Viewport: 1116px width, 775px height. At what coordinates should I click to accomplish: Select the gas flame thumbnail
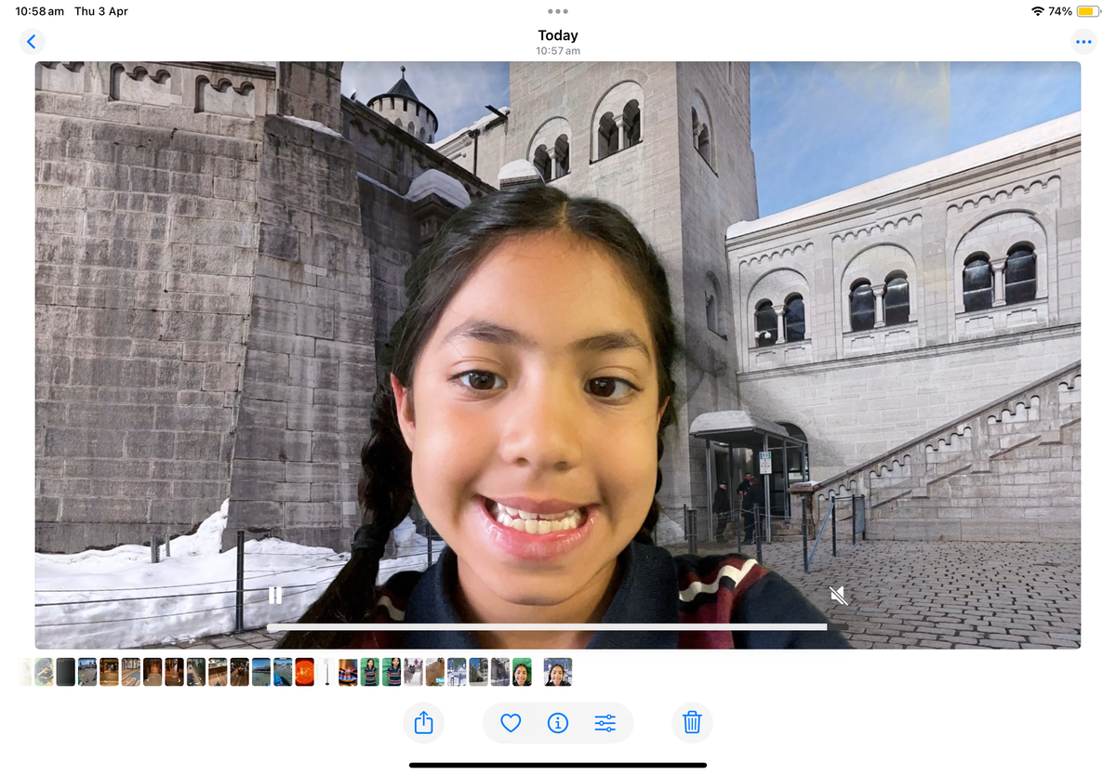point(348,672)
